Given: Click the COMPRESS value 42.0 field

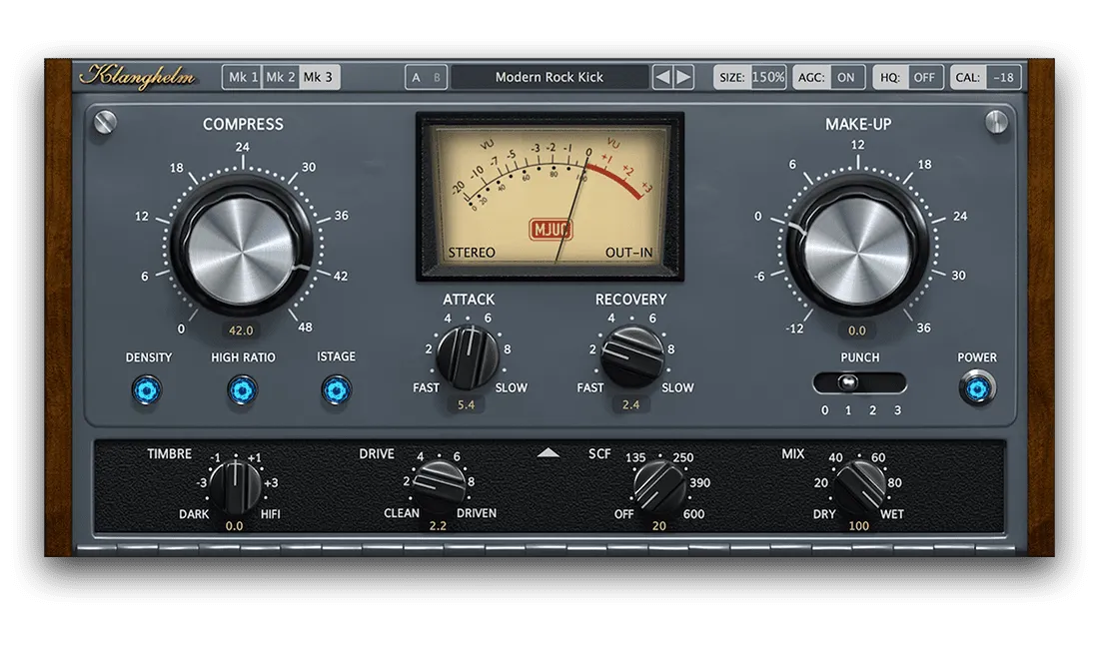Looking at the screenshot, I should 241,330.
